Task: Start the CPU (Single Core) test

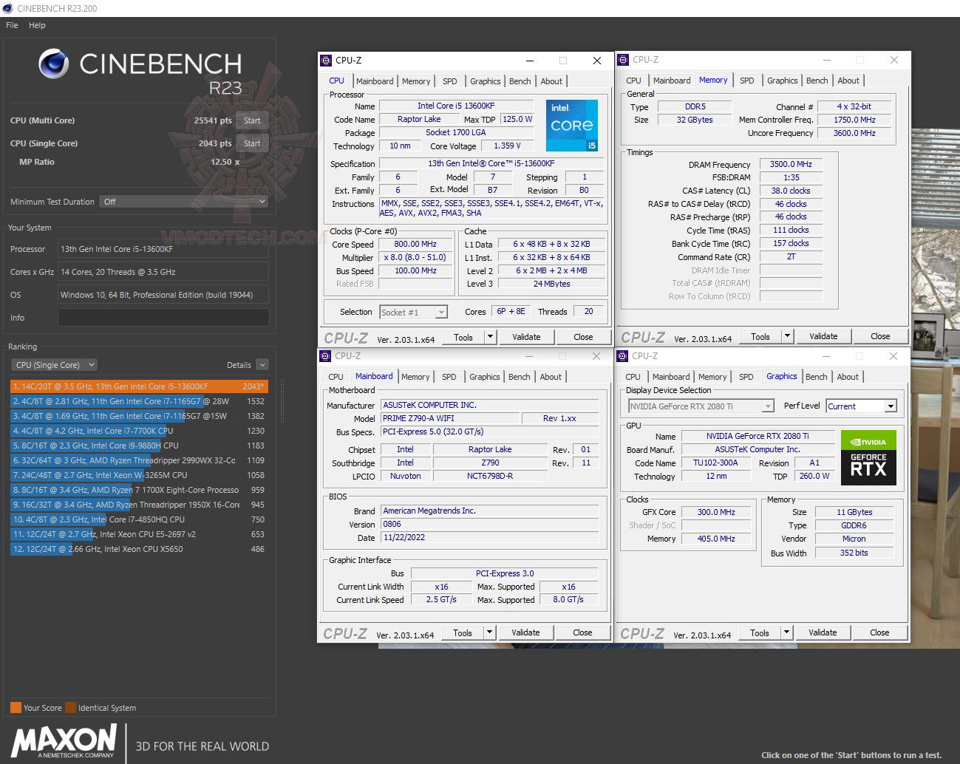Action: click(252, 143)
